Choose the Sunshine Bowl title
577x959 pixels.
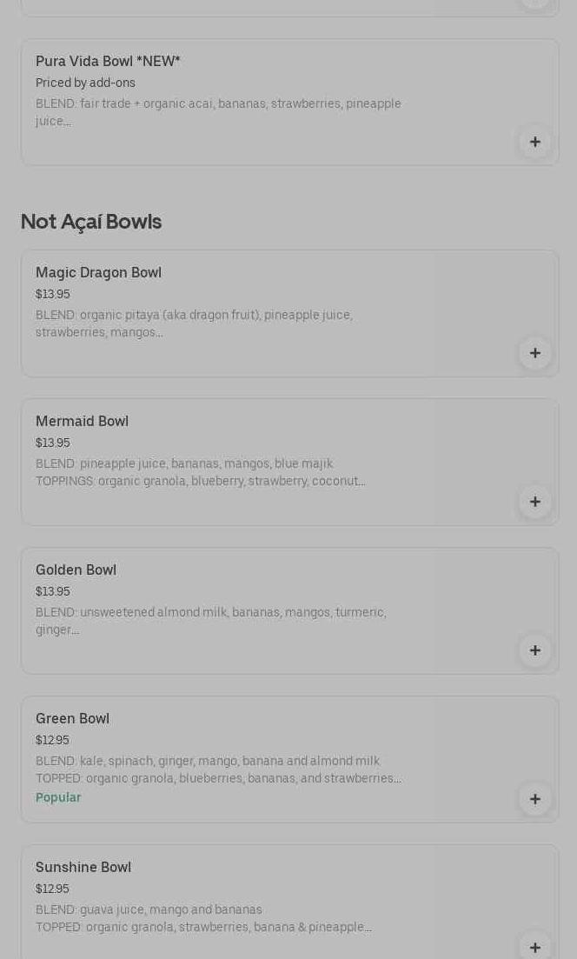point(83,868)
